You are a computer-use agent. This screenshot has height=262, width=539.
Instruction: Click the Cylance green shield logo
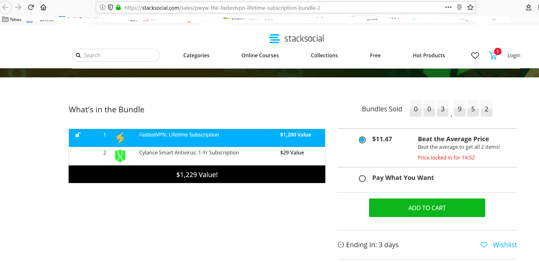pos(120,156)
